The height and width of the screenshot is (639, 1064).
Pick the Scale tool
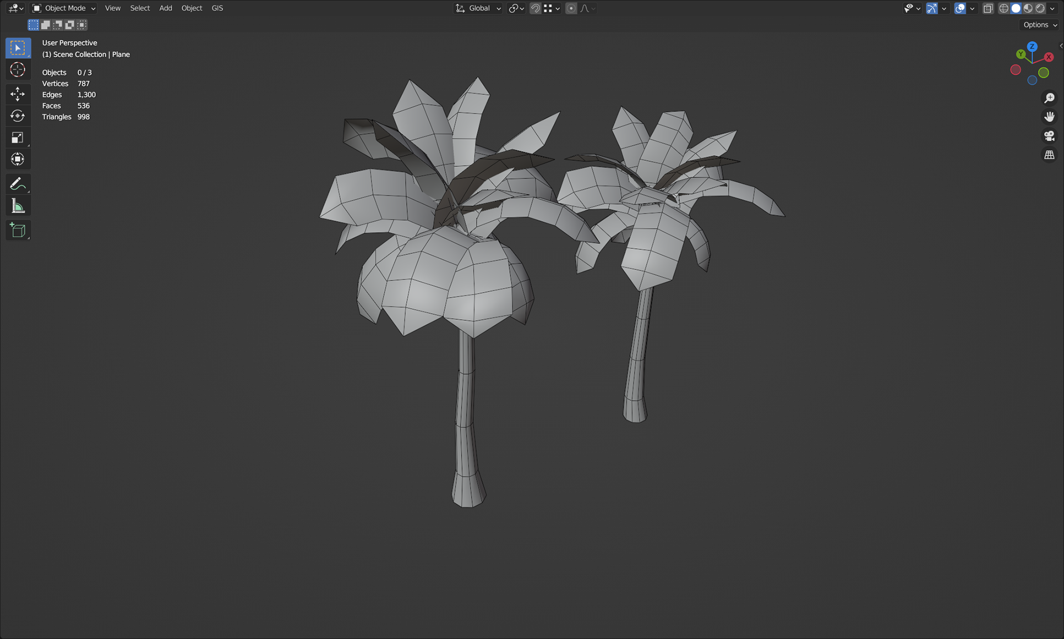click(x=17, y=137)
